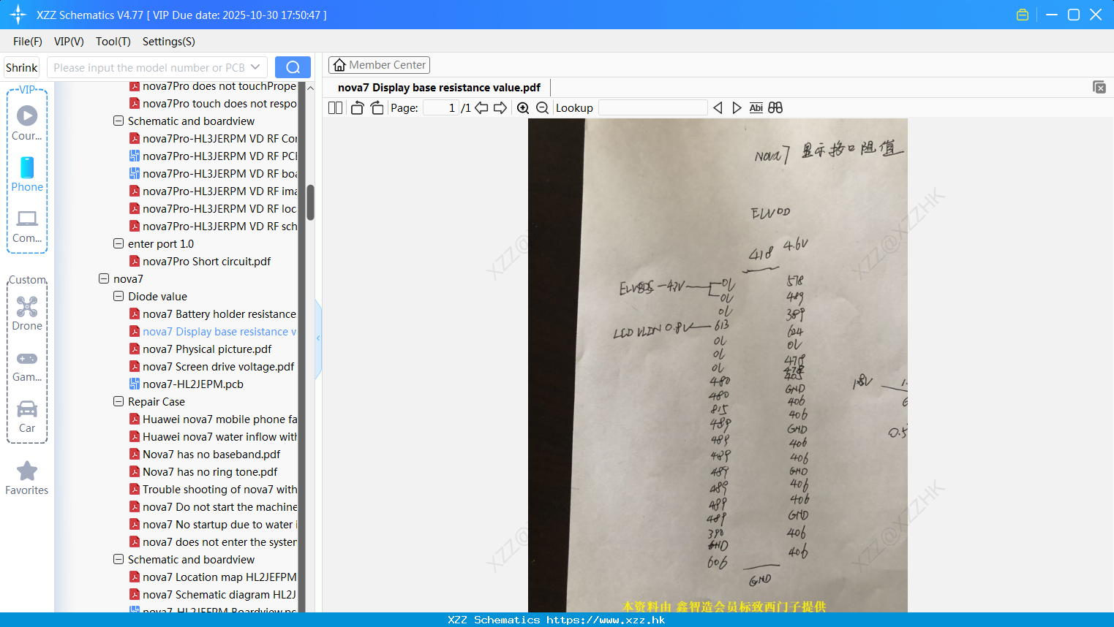1114x627 pixels.
Task: Select the Computer category icon
Action: 27,227
